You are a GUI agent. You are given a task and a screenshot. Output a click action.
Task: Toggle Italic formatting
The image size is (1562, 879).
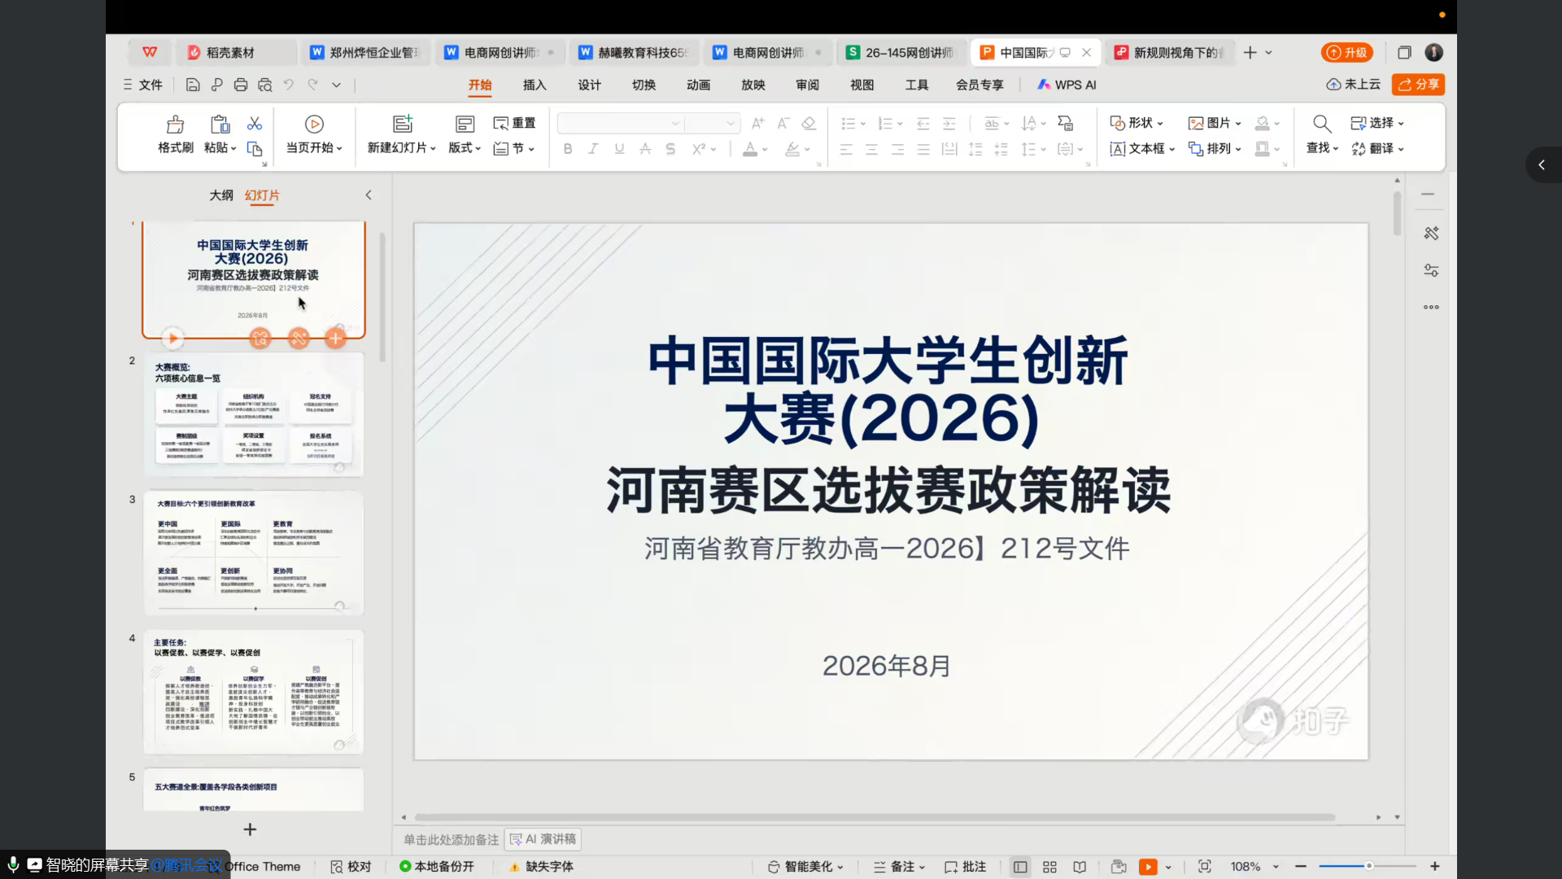(x=594, y=149)
